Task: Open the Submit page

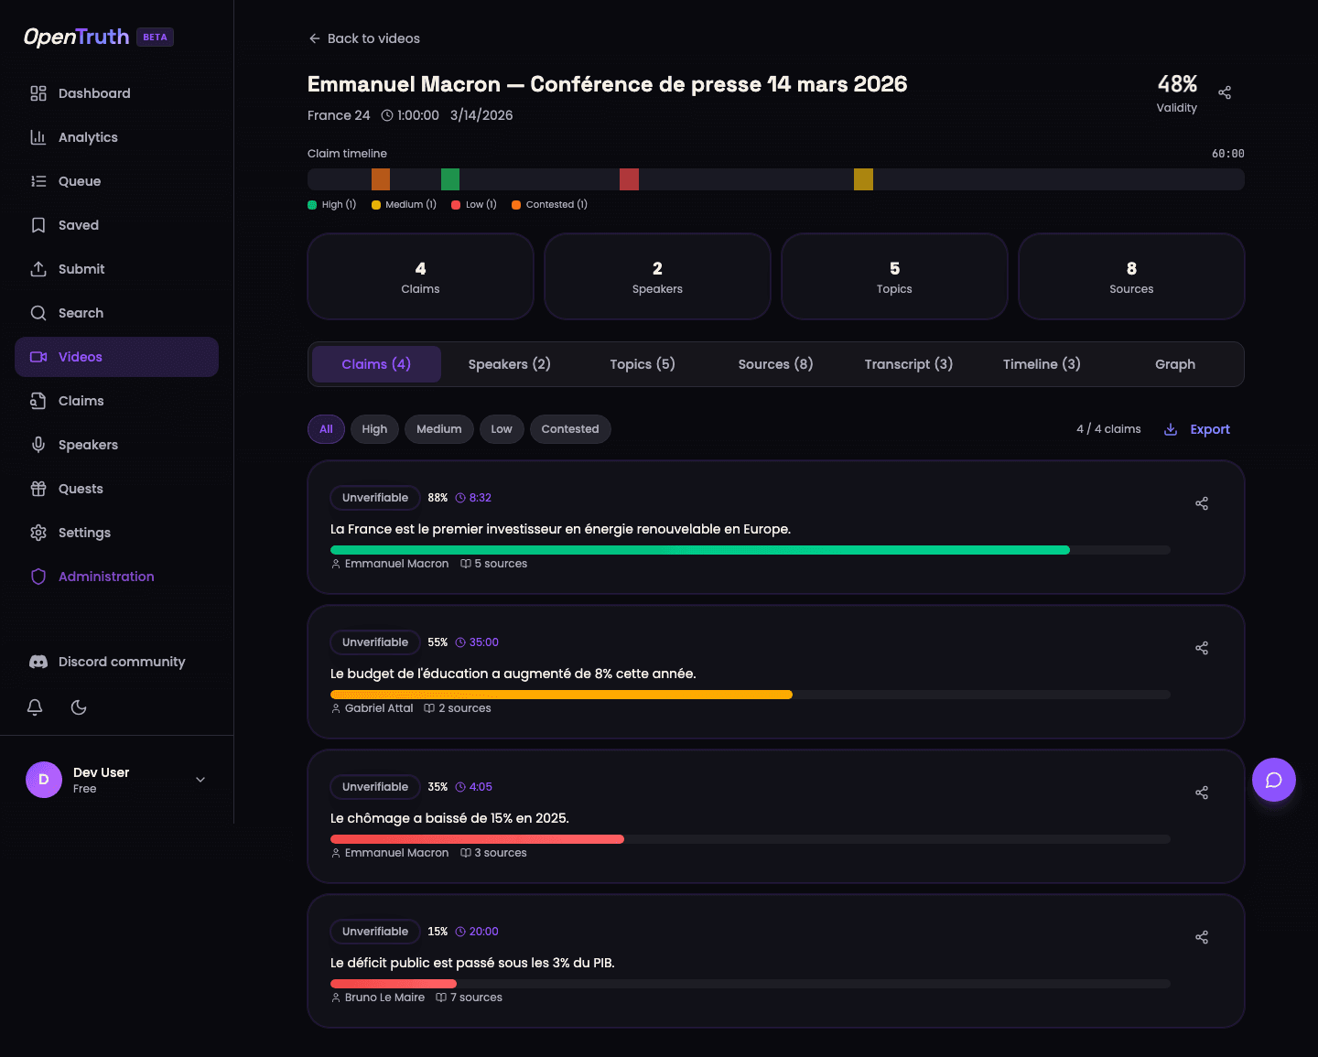Action: (81, 269)
